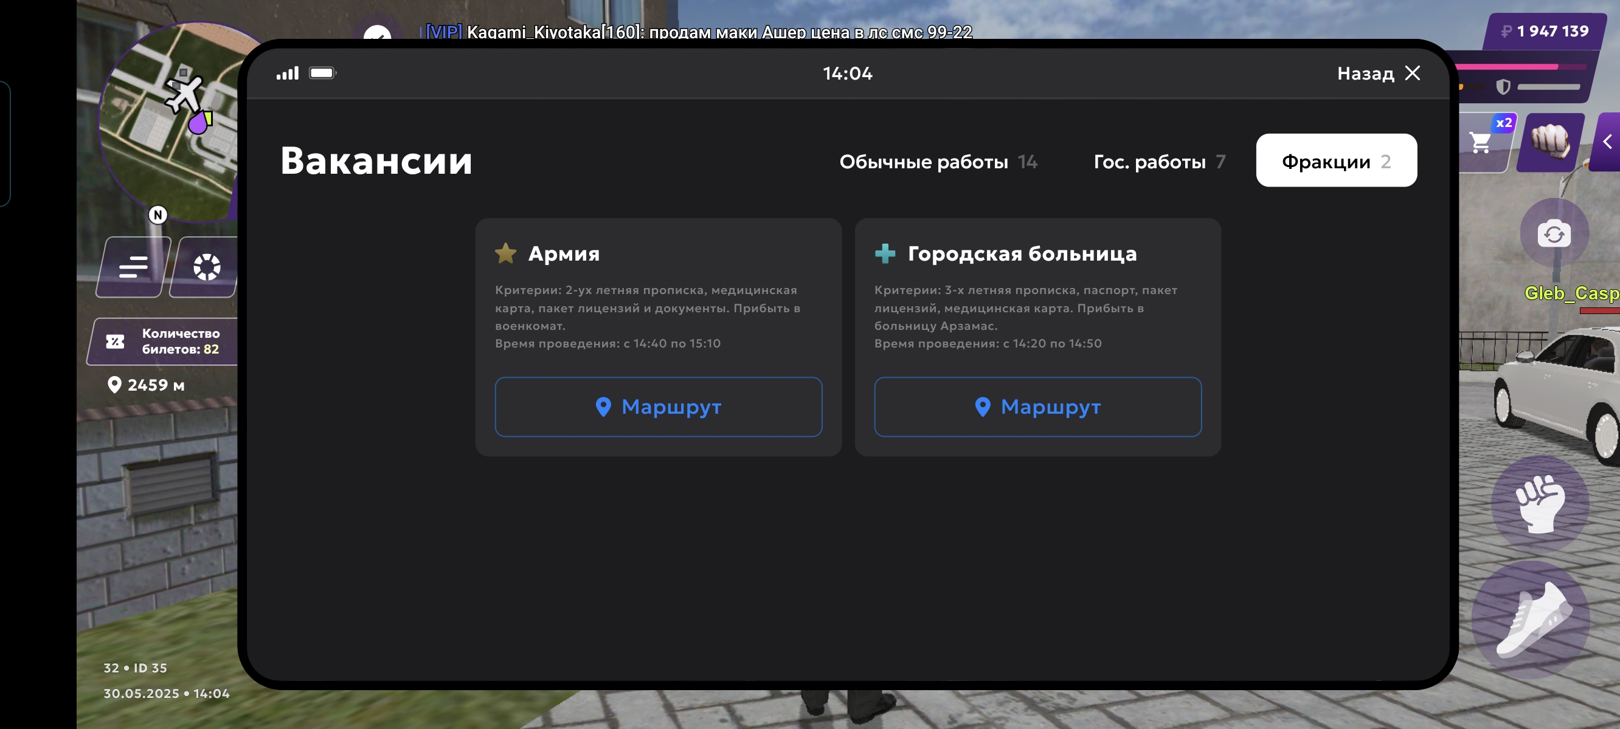Tap the camera switch view icon
Viewport: 1620px width, 729px height.
pyautogui.click(x=1554, y=234)
